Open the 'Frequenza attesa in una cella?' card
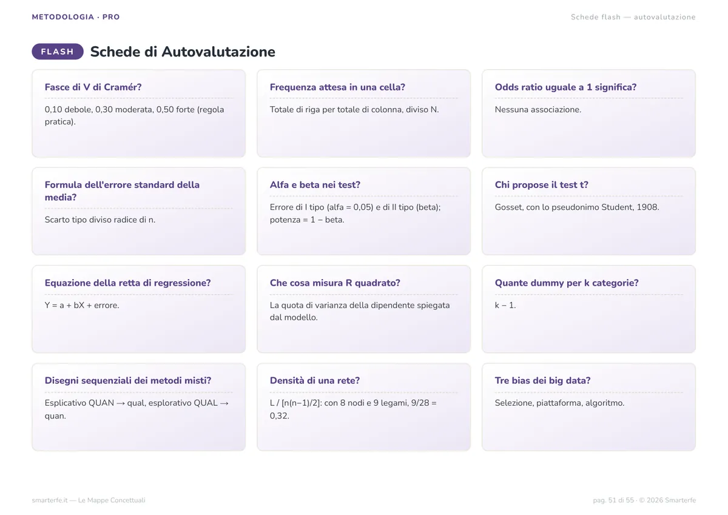The height and width of the screenshot is (515, 728). 363,113
